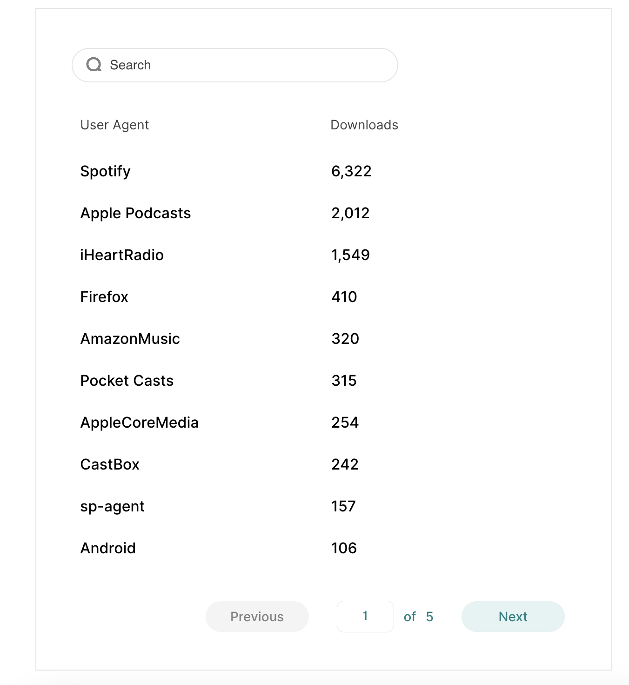Screen dimensions: 629x685
Task: Click the disabled Previous button
Action: [257, 617]
